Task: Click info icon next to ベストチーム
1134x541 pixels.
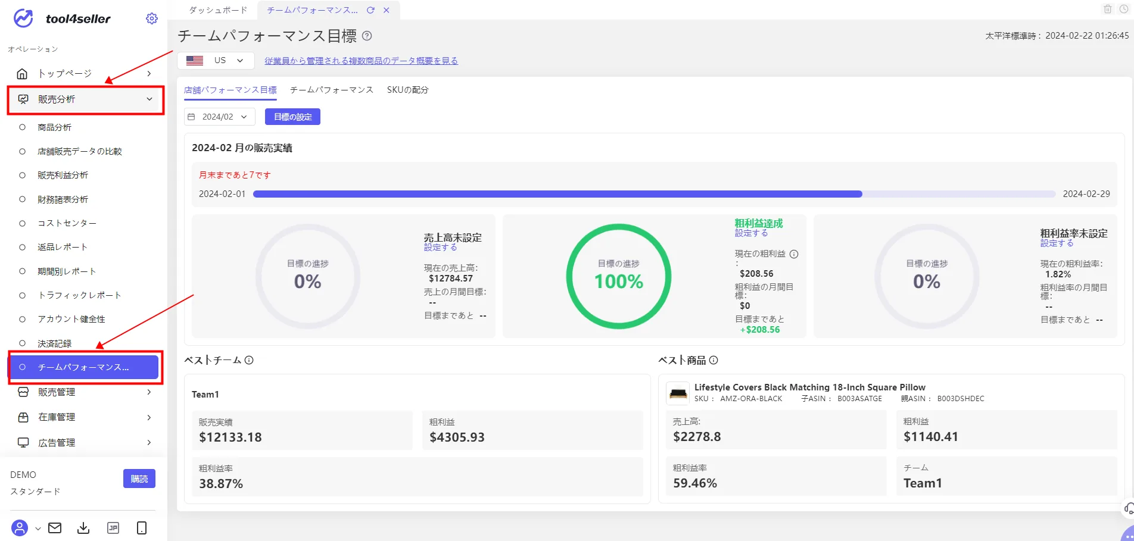Action: (249, 360)
